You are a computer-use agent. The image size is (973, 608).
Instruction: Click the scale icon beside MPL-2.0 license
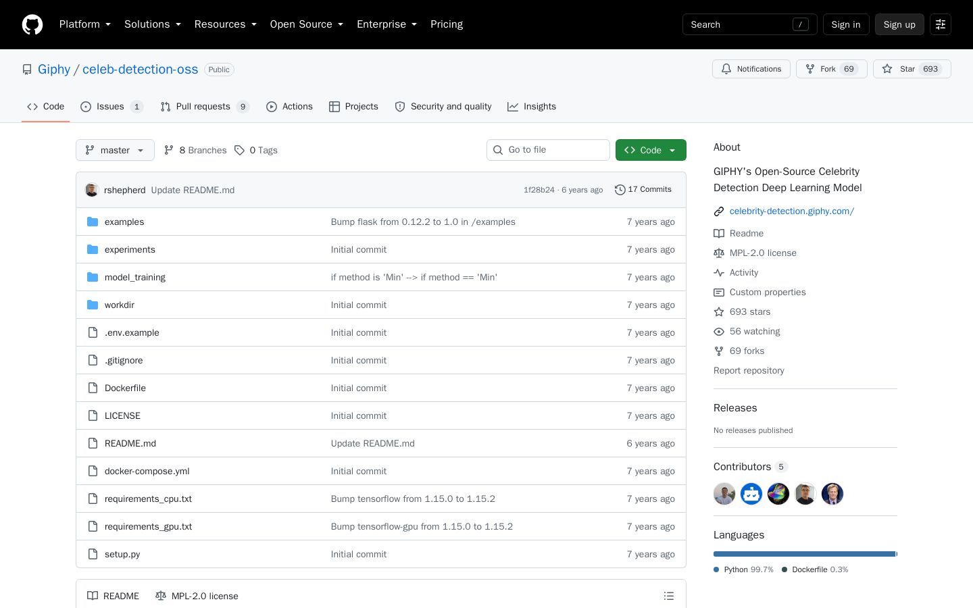tap(719, 253)
